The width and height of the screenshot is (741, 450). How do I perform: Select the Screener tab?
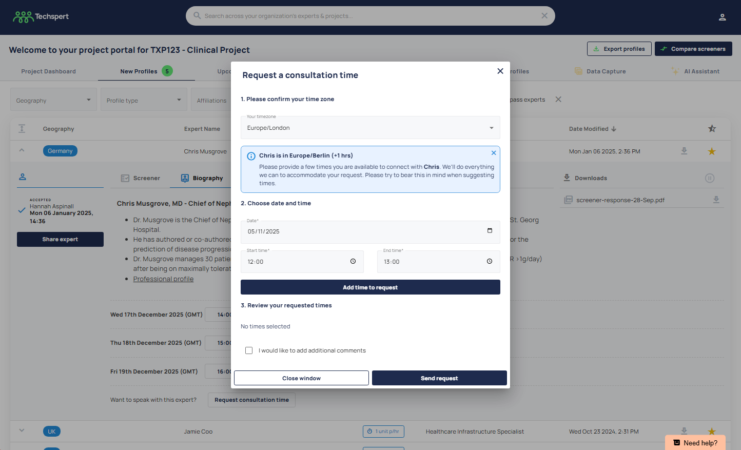pos(141,178)
